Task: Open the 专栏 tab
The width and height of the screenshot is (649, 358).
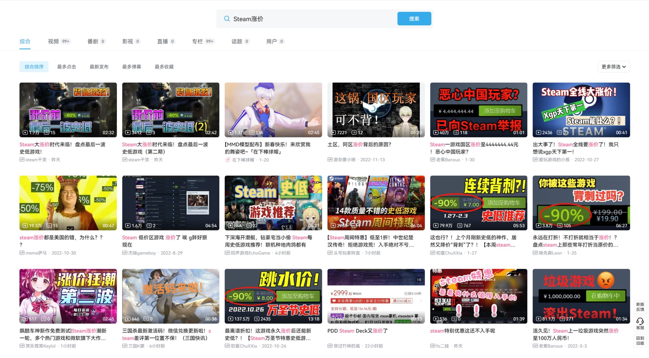Action: 197,41
